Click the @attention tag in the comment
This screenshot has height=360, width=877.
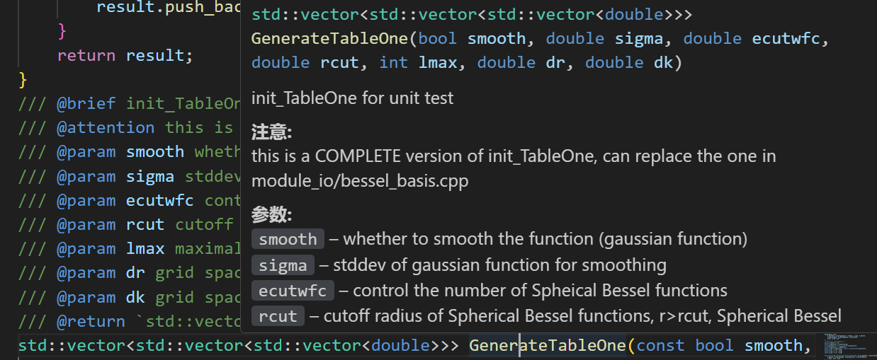(x=106, y=128)
